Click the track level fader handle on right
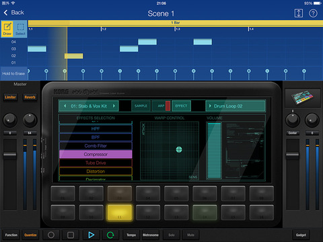Viewport: 323px width, 242px height. pyautogui.click(x=293, y=155)
